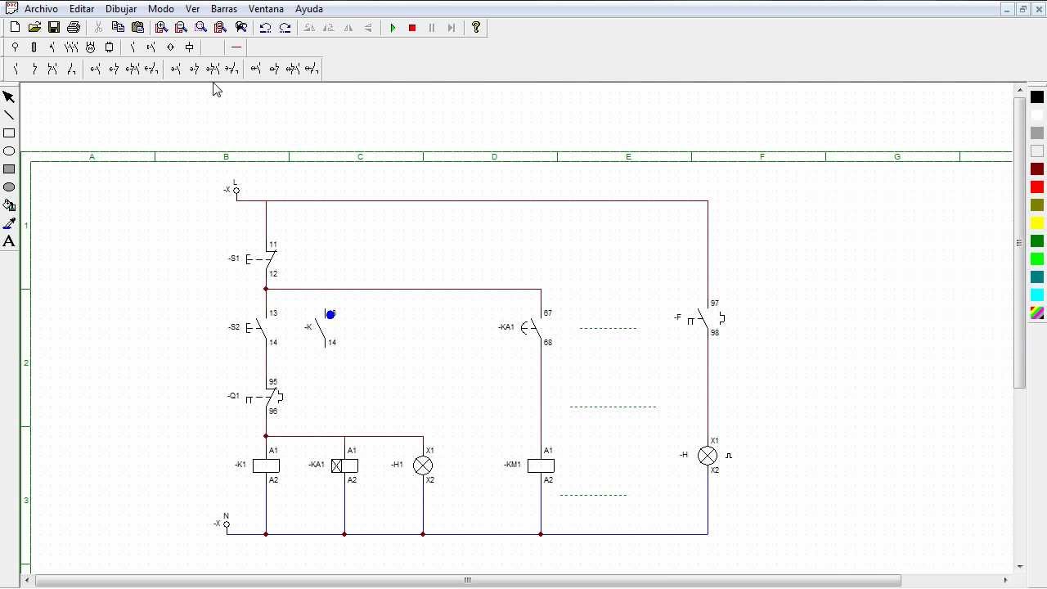Print the schematic with printer icon
Screen dimensions: 1047x589
pos(74,28)
